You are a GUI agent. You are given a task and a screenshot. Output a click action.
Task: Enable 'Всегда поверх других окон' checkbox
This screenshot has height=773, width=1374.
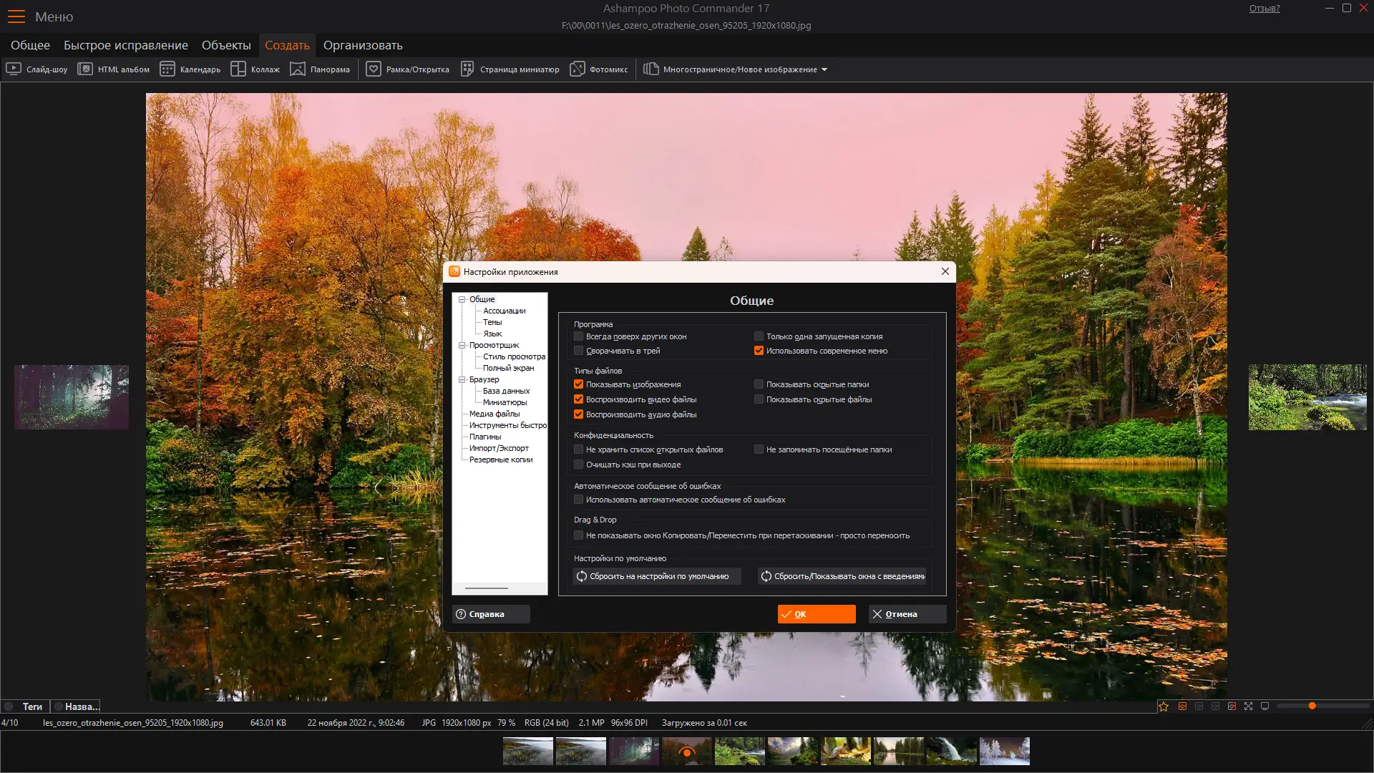click(578, 336)
